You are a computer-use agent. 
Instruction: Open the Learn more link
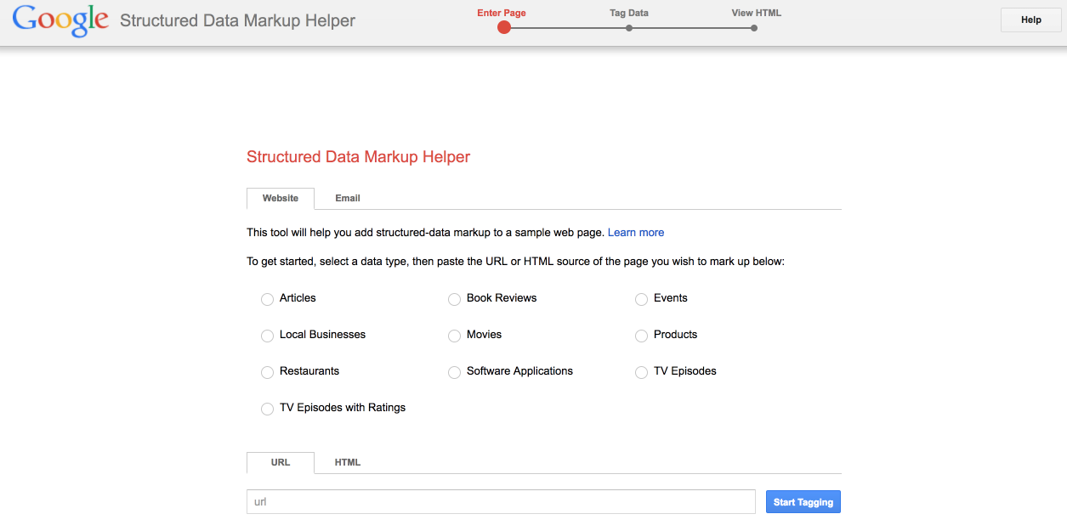635,232
